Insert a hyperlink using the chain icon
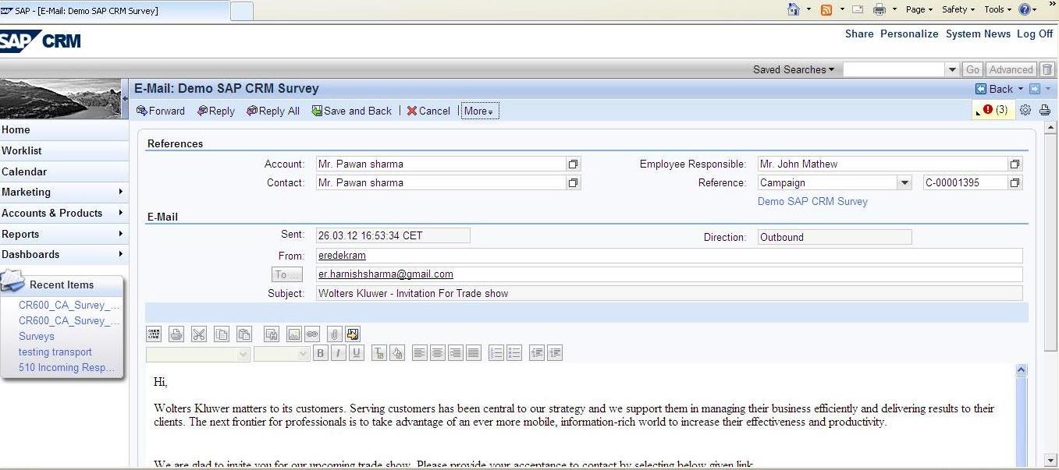 point(312,334)
